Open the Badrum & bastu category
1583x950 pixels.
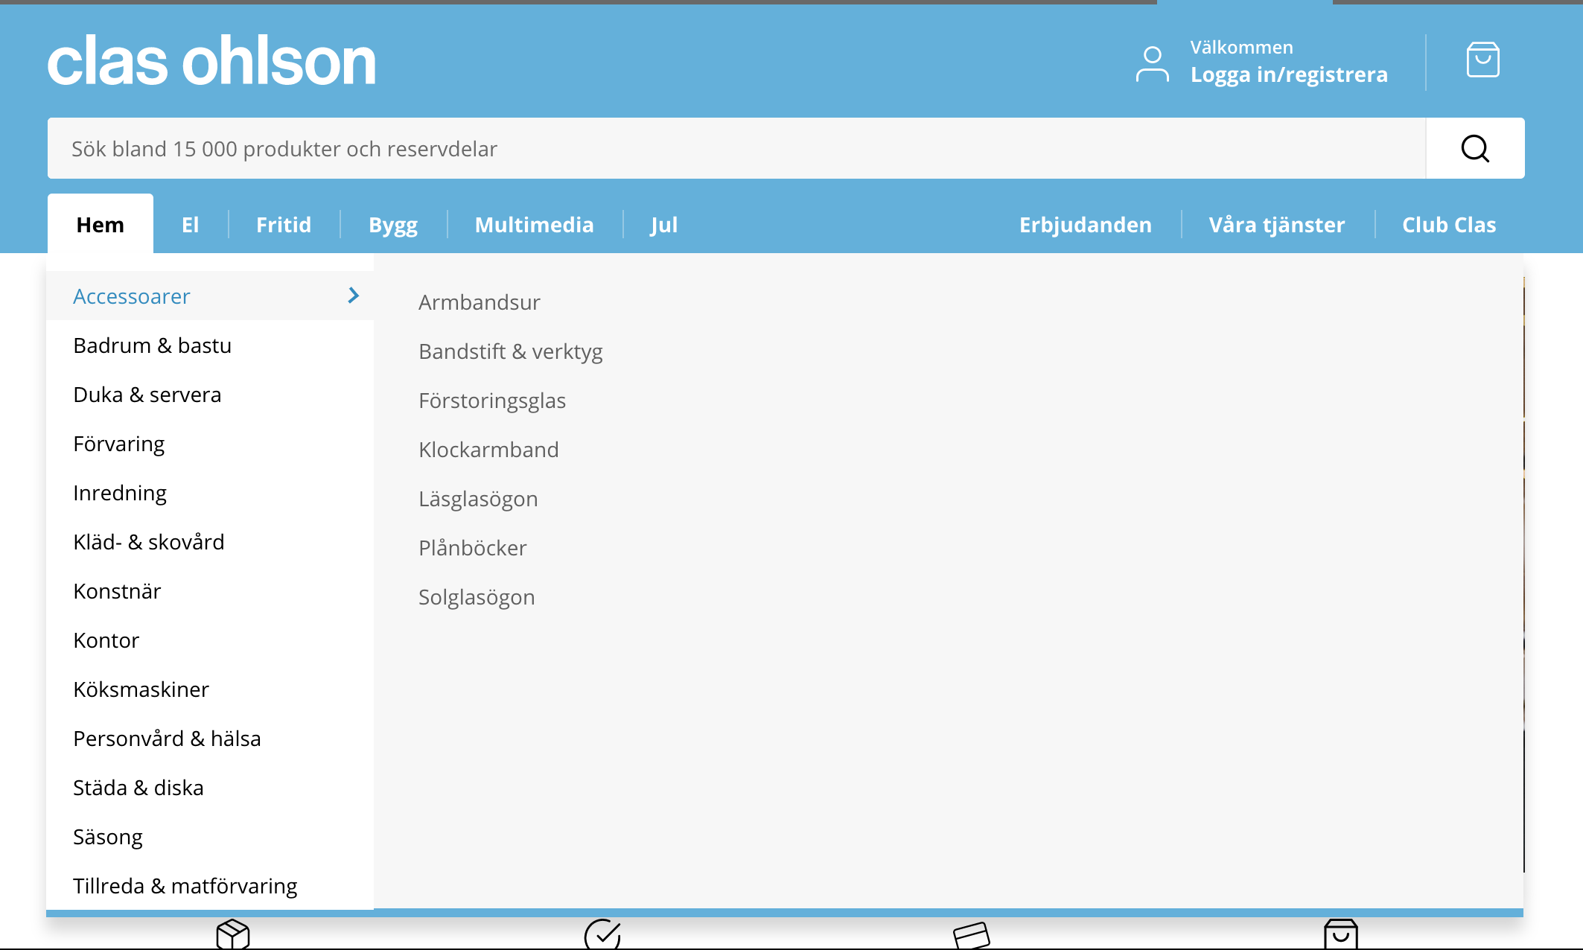coord(153,345)
